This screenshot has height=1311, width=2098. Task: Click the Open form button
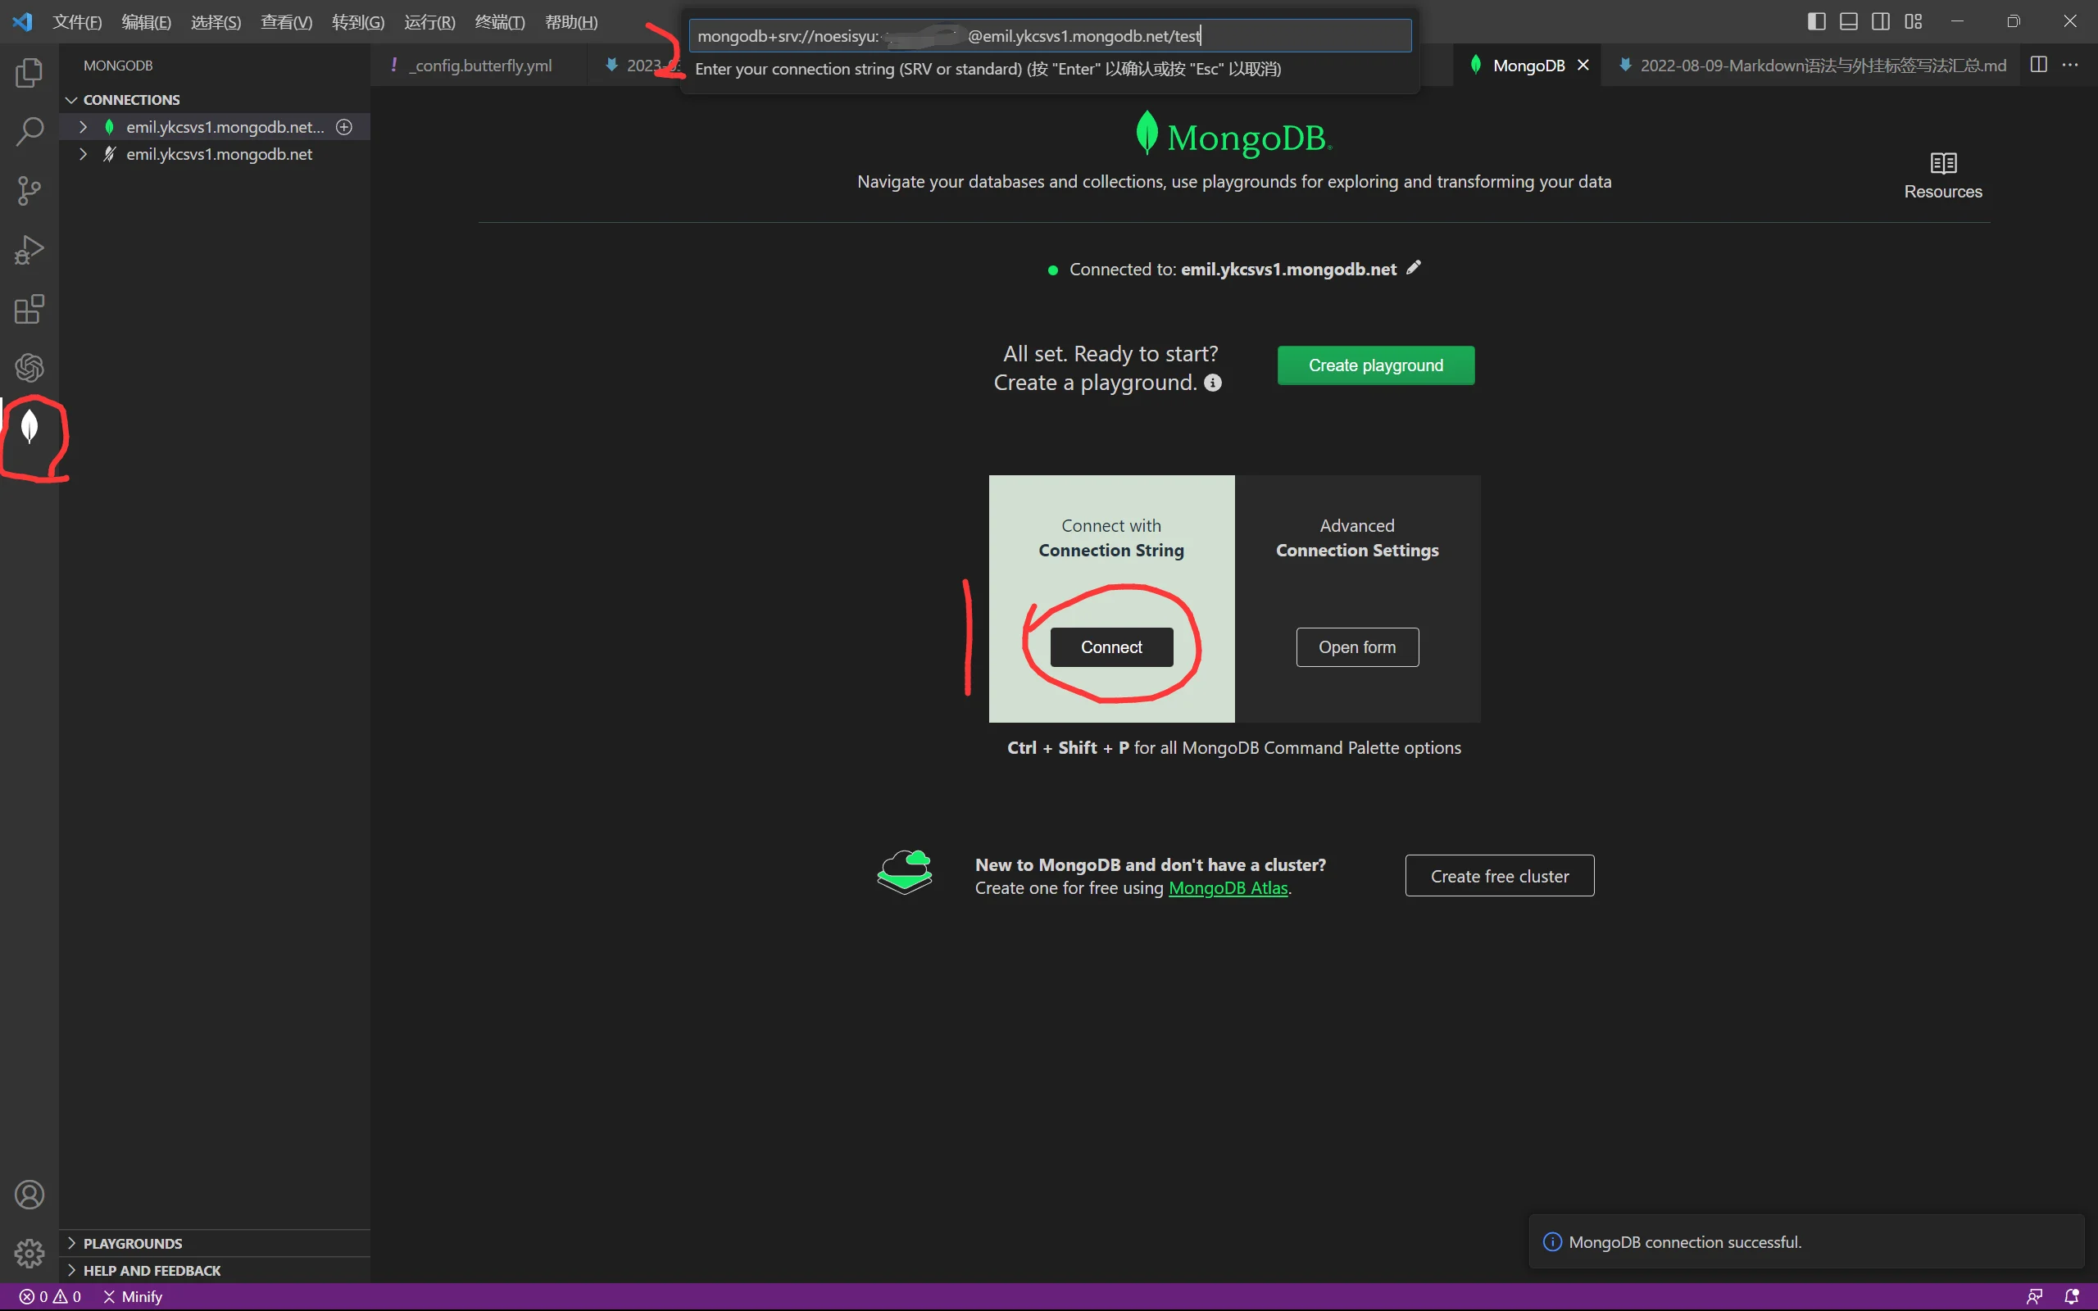click(x=1357, y=646)
